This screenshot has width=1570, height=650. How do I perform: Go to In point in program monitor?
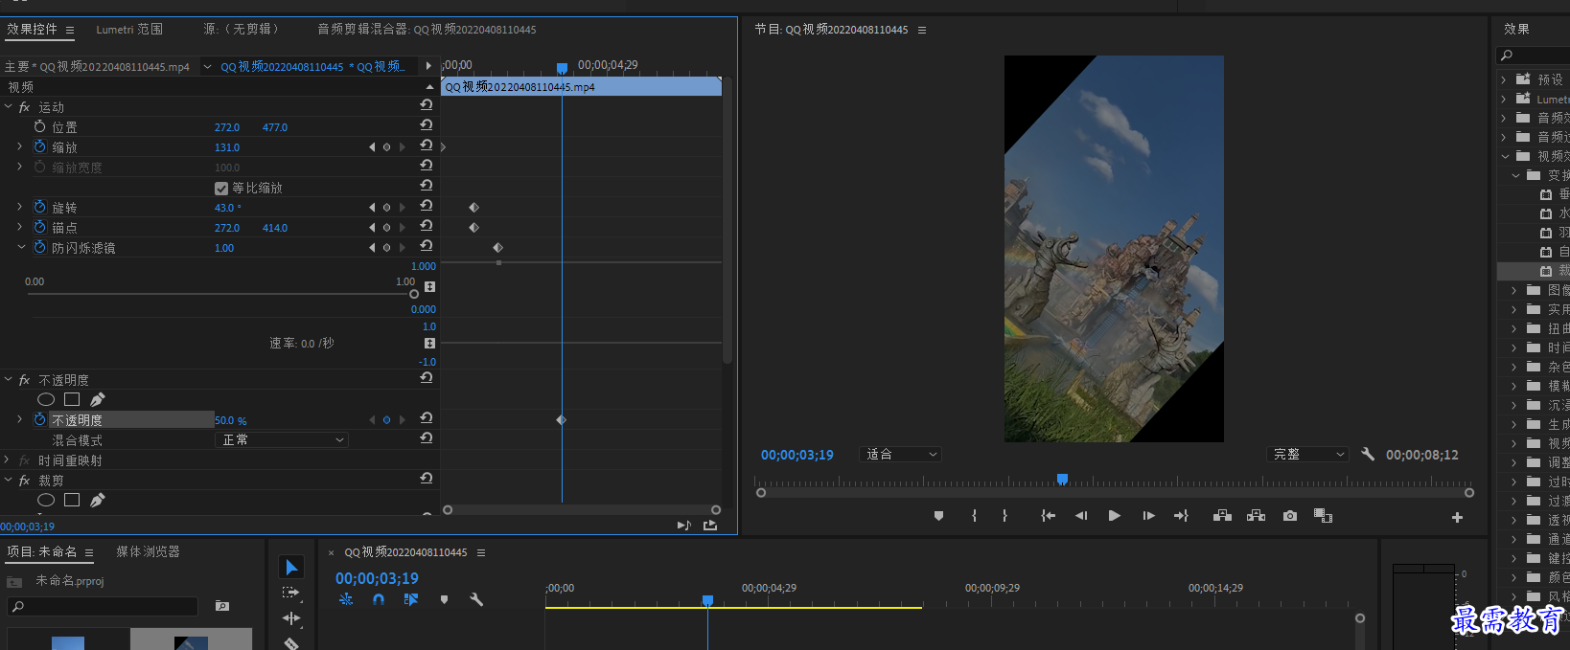coord(1049,516)
